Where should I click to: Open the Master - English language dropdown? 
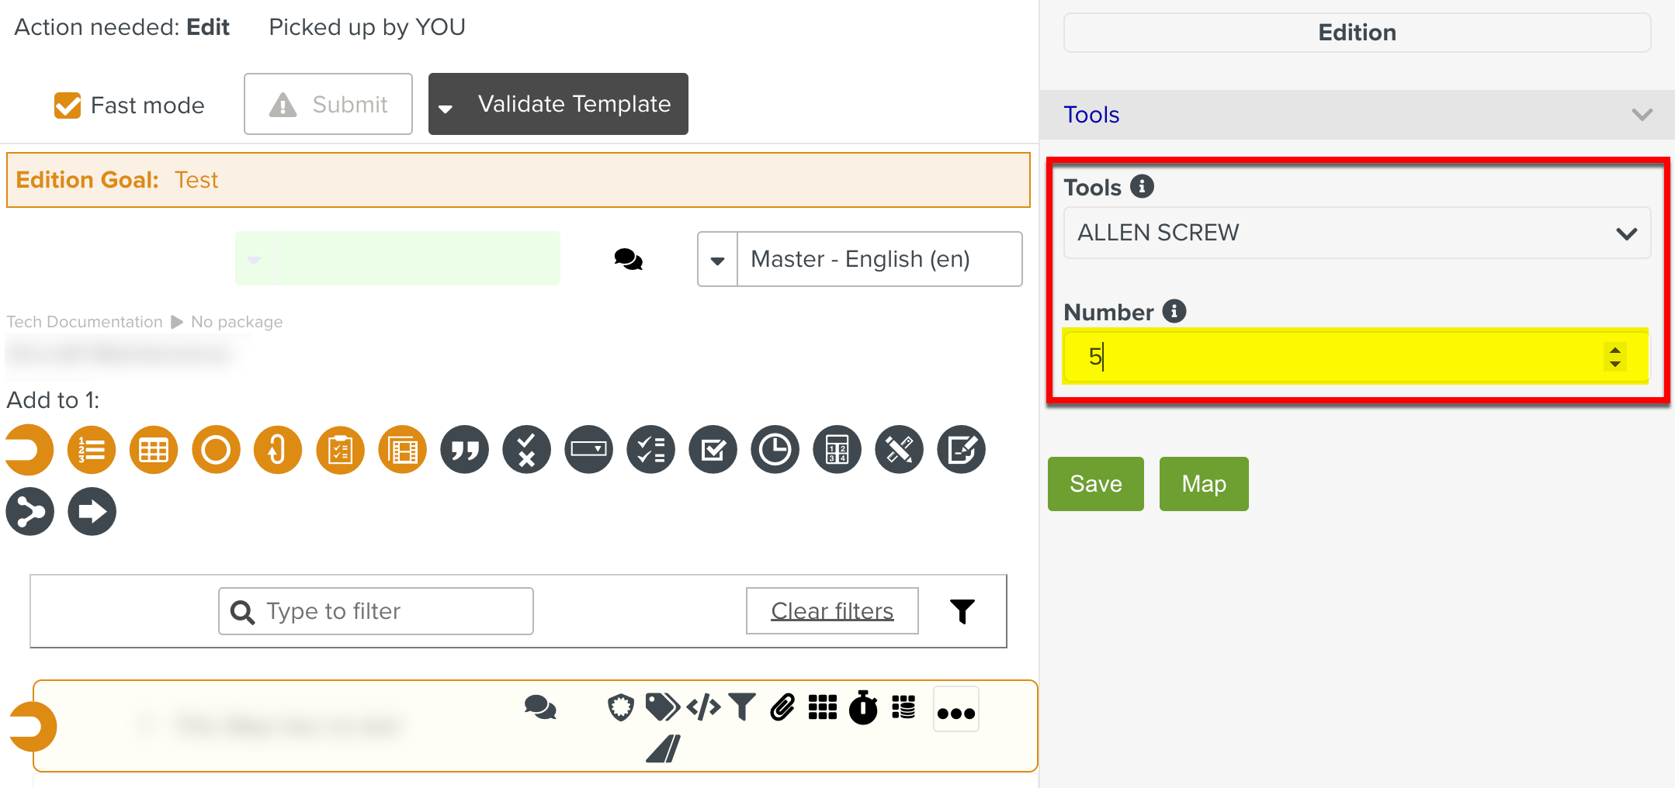point(717,260)
